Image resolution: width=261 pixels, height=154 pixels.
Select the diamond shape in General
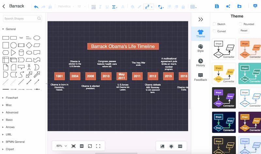29,45
